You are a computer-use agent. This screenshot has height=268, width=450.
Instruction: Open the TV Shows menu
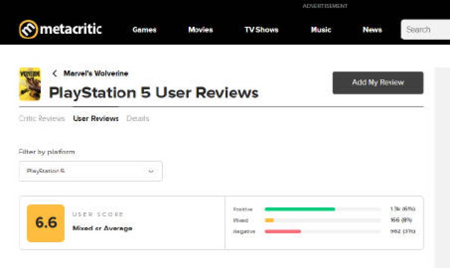tap(261, 30)
